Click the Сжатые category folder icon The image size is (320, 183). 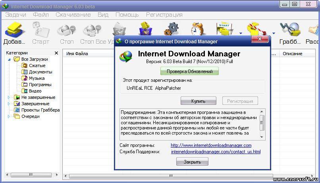(x=25, y=65)
